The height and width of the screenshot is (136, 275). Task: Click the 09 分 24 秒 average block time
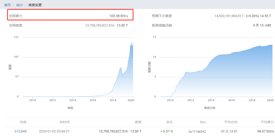pyautogui.click(x=229, y=131)
